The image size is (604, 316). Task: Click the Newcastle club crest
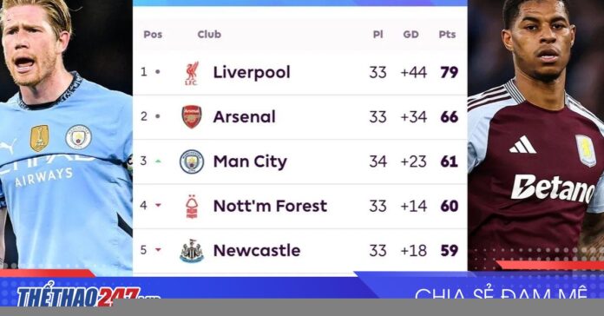[192, 251]
